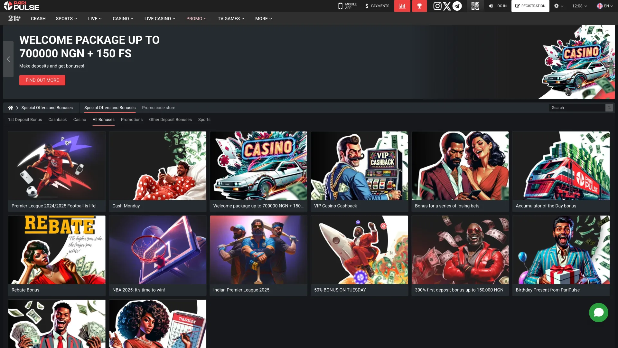Click the 21+ age badge
618x348 pixels.
point(14,19)
